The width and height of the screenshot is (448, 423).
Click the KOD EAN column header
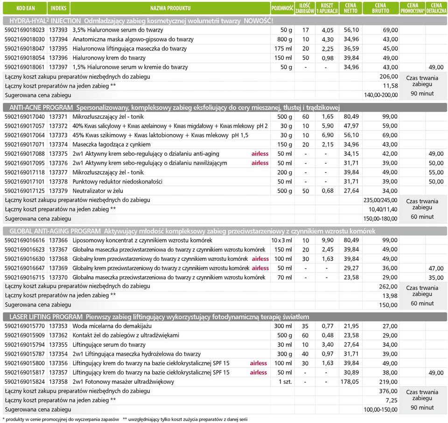click(25, 8)
